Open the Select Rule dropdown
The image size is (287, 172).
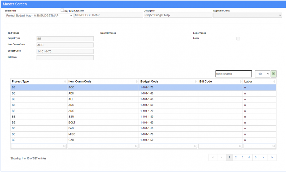pyautogui.click(x=39, y=15)
